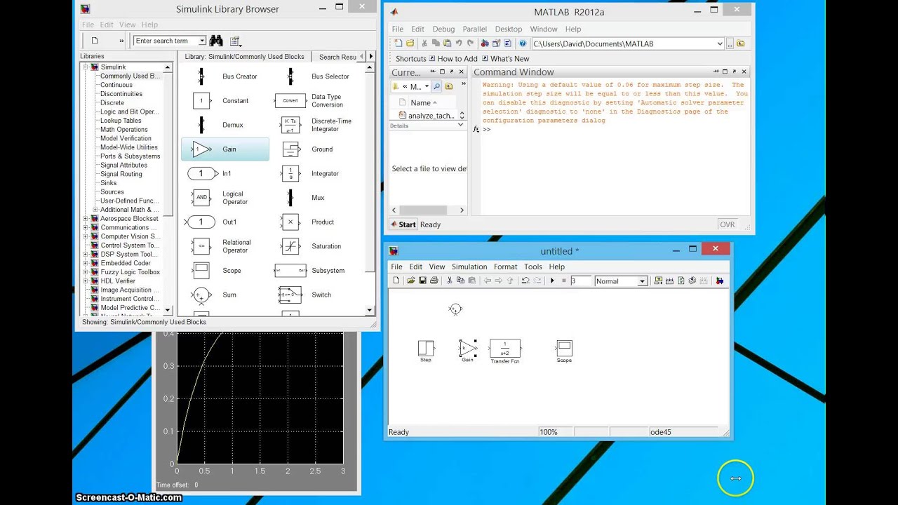Select Math Operations in library tree
Image resolution: width=898 pixels, height=505 pixels.
pyautogui.click(x=123, y=130)
